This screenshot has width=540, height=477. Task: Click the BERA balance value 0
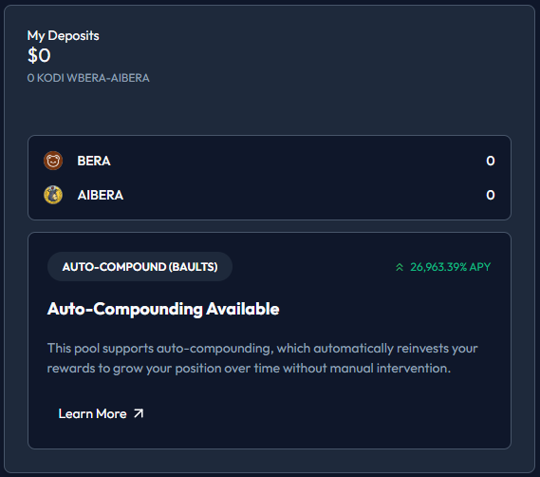(x=491, y=161)
